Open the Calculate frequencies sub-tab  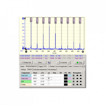(x=40, y=69)
